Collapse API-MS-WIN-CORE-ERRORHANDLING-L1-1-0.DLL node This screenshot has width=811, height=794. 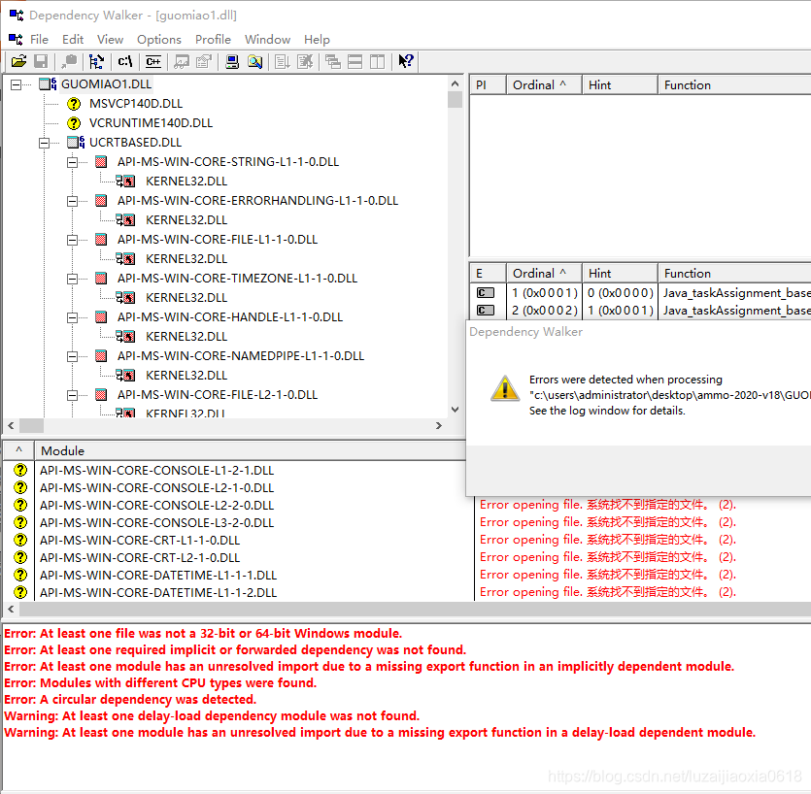73,201
